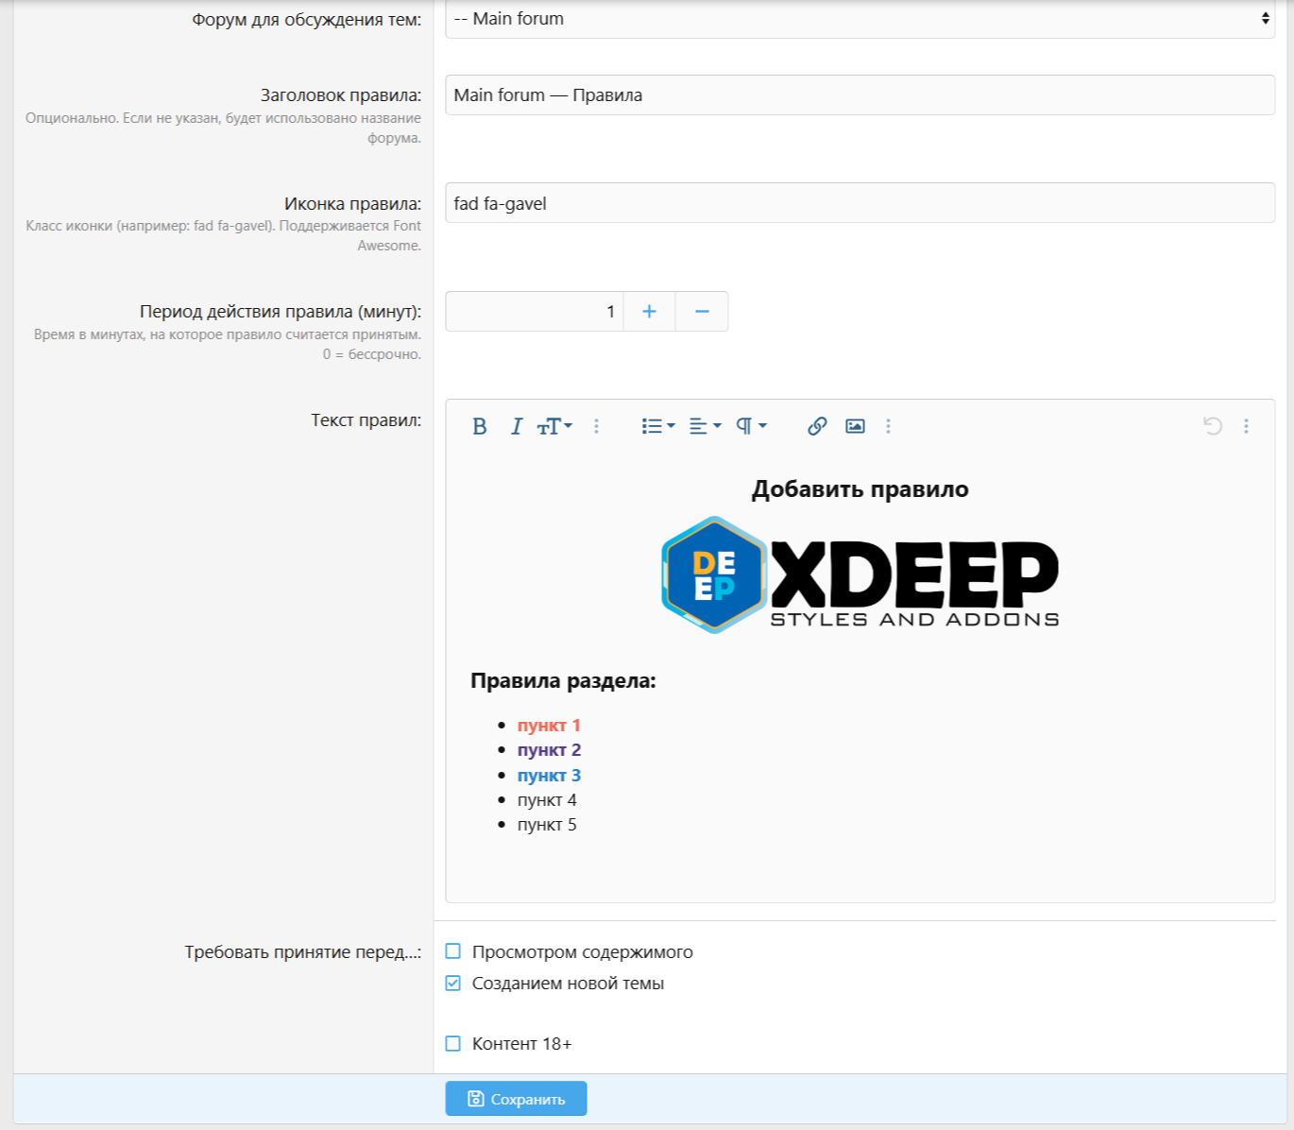Increase the rule period with plus button

coord(649,312)
